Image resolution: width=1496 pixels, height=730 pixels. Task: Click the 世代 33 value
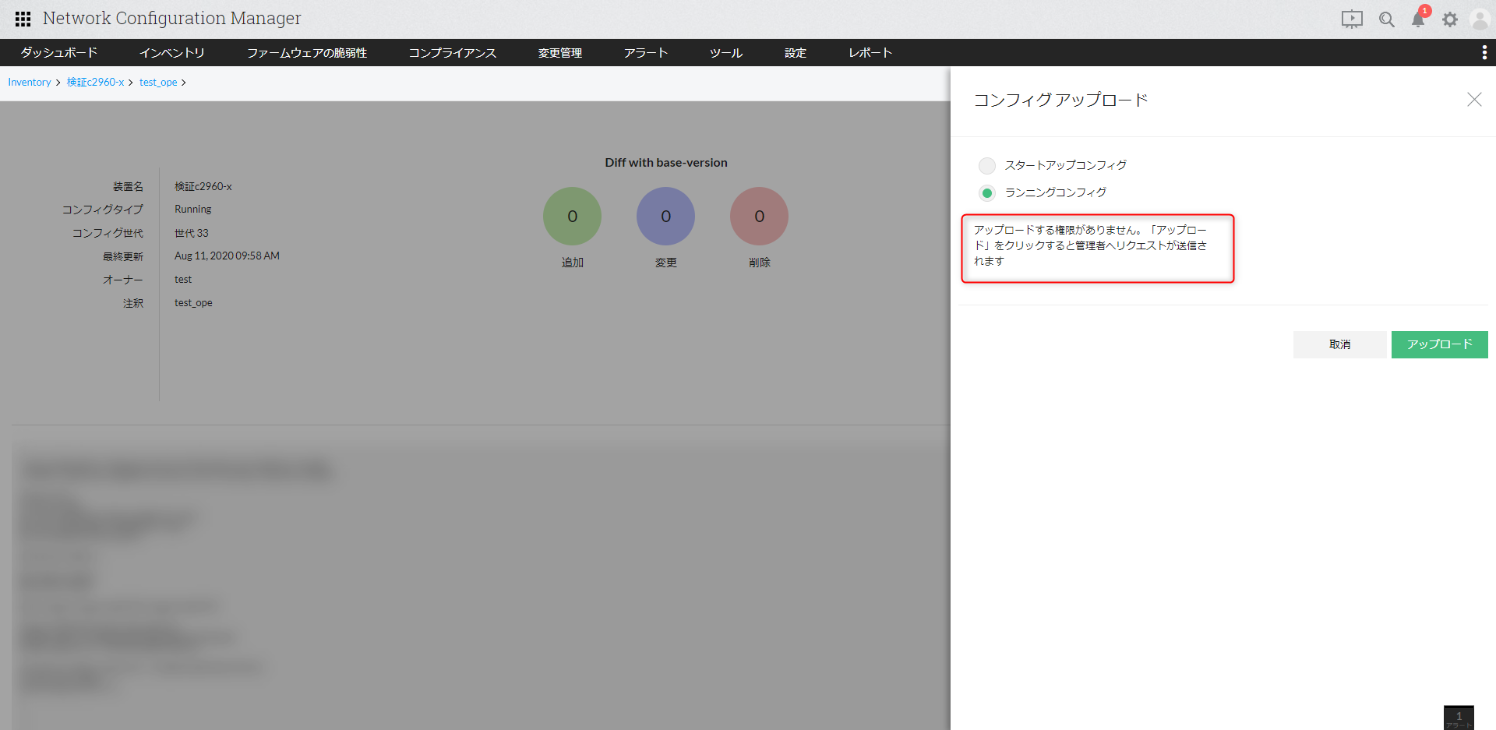(192, 233)
